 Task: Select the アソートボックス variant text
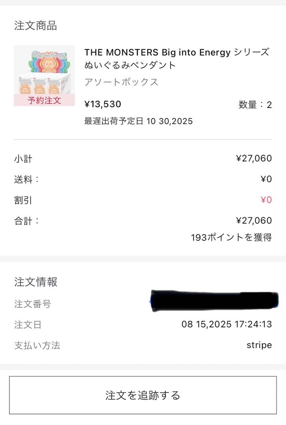coord(121,82)
